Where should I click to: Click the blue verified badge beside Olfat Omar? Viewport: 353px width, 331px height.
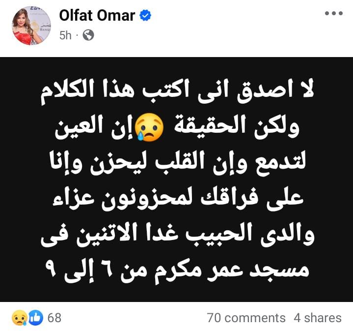145,16
